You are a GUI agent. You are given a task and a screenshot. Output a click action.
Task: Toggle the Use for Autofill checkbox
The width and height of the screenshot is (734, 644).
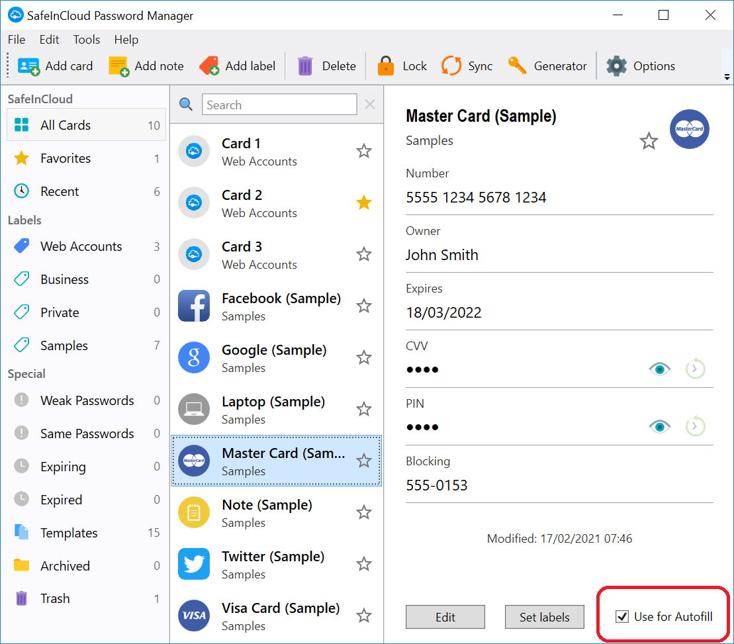[621, 617]
